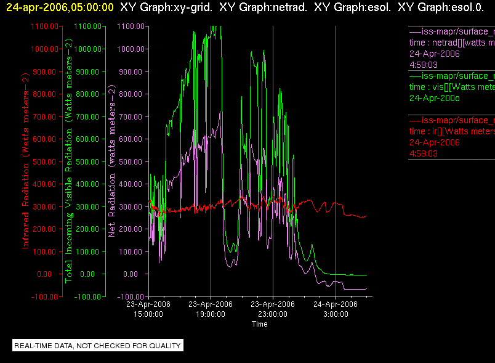This screenshot has width=495, height=363.
Task: Click the purple axis 800.00 tick label
Action: tap(131, 94)
